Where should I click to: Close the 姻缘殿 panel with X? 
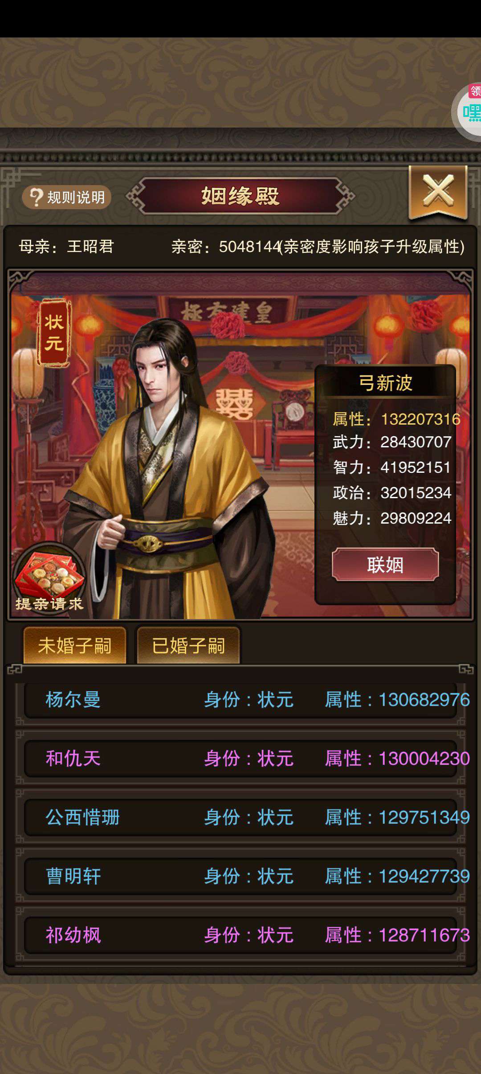pyautogui.click(x=438, y=192)
